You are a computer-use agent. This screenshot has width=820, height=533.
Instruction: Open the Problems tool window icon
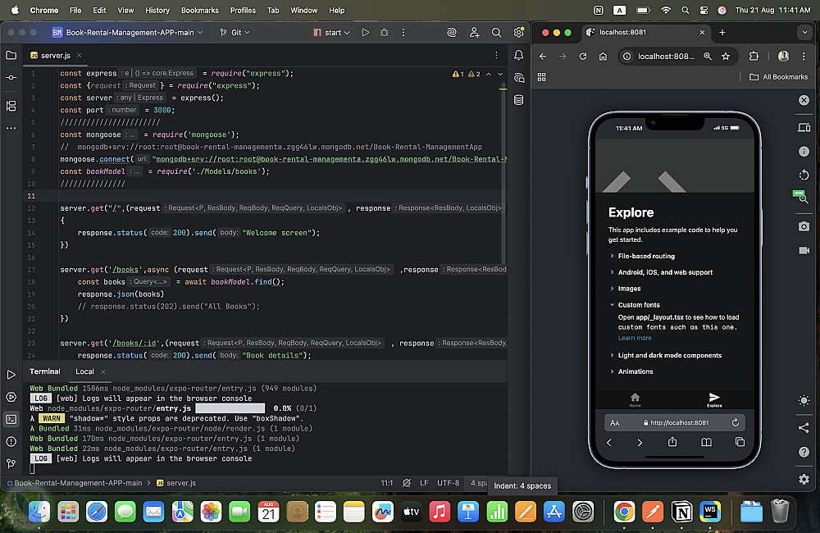pyautogui.click(x=11, y=441)
